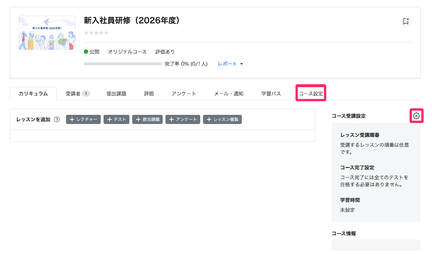
Task: Switch to the 学習パス tab
Action: [x=271, y=94]
